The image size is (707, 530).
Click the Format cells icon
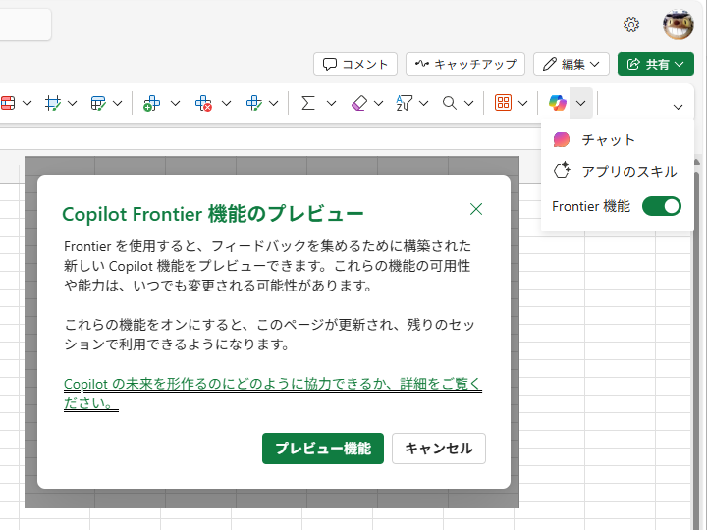click(254, 103)
